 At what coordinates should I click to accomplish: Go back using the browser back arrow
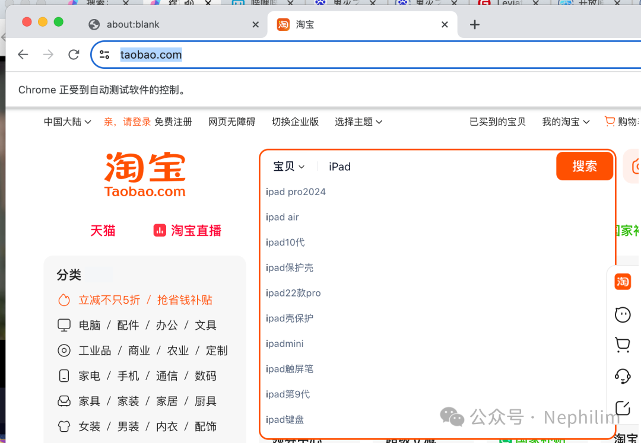click(x=23, y=55)
